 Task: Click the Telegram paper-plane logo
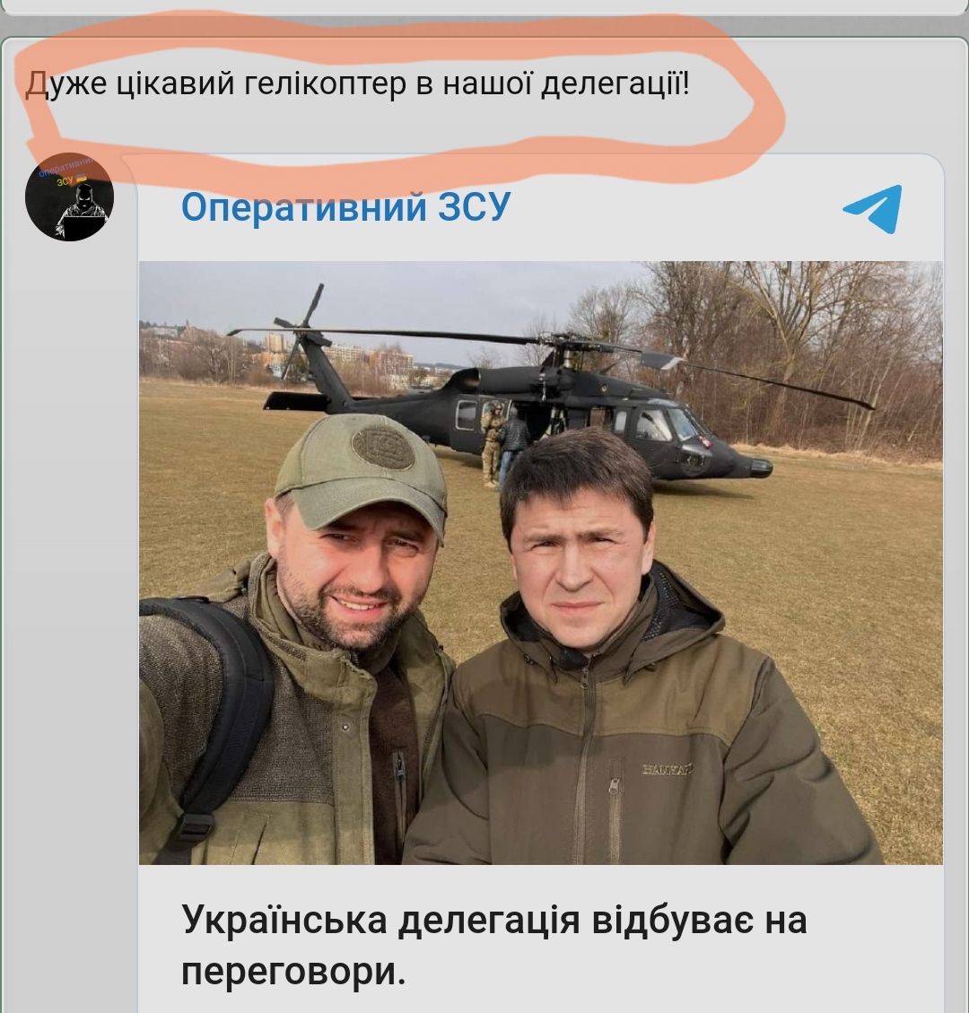tap(873, 209)
